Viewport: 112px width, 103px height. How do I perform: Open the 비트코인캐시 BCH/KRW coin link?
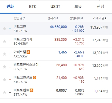point(23,41)
